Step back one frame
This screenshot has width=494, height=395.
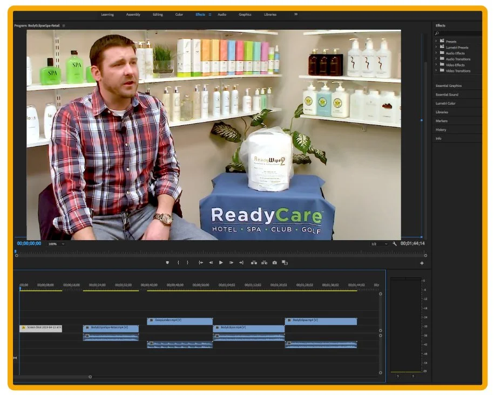(x=211, y=263)
